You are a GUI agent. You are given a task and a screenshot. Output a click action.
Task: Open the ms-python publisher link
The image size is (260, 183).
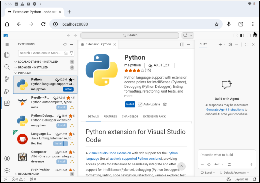pyautogui.click(x=133, y=65)
